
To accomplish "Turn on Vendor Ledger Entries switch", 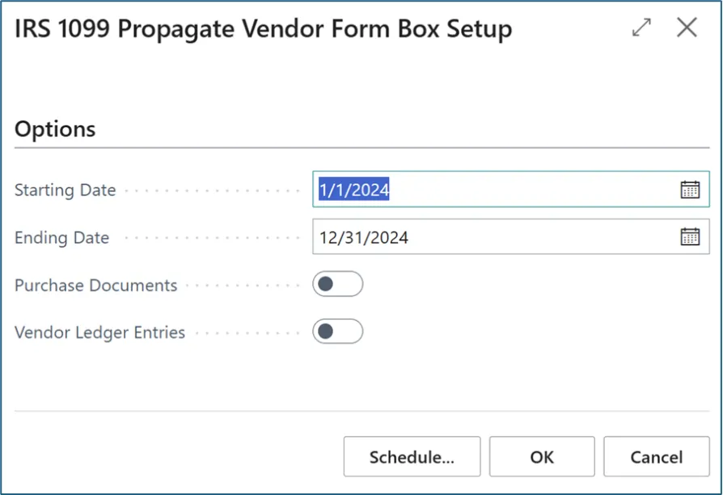I will coord(337,332).
